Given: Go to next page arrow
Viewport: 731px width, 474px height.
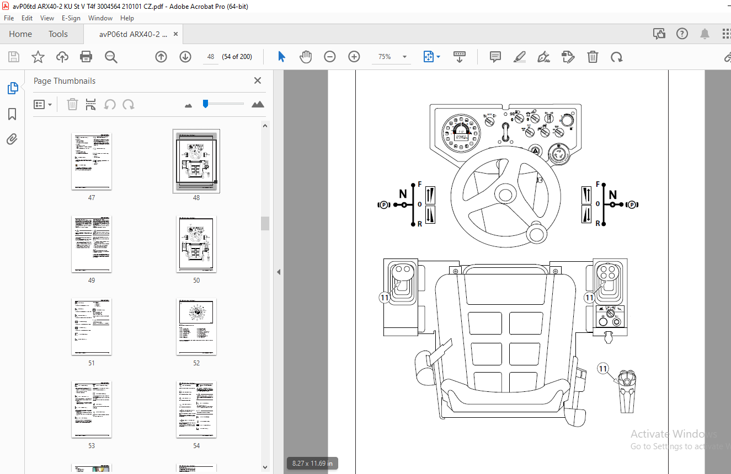Looking at the screenshot, I should pyautogui.click(x=185, y=57).
